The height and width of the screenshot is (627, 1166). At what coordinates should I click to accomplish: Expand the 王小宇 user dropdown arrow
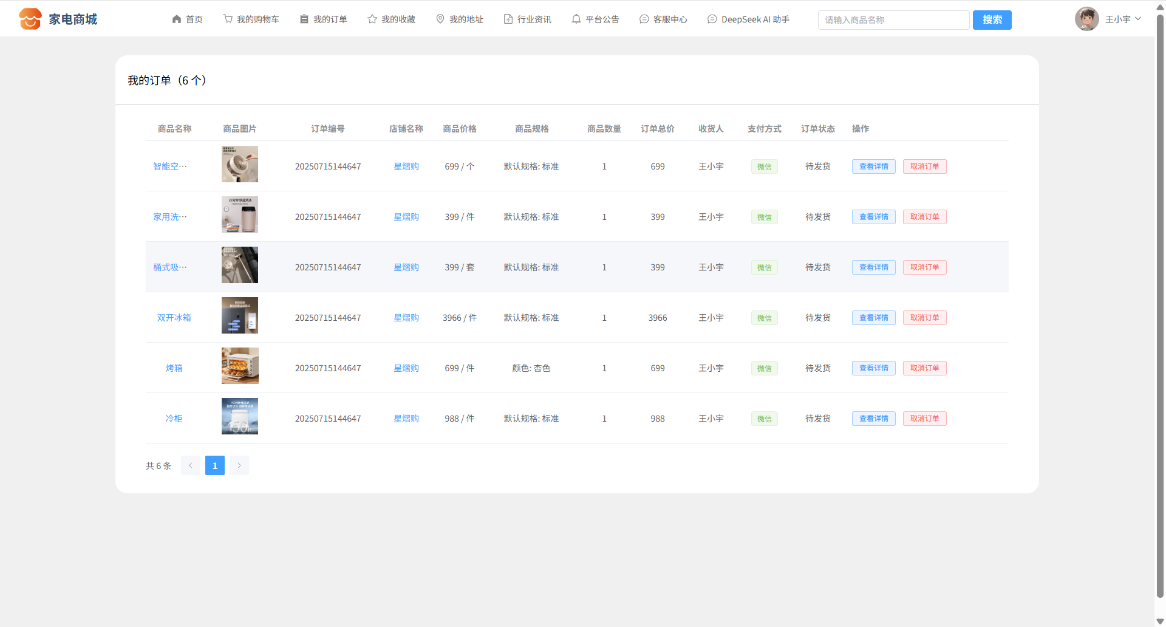1138,19
